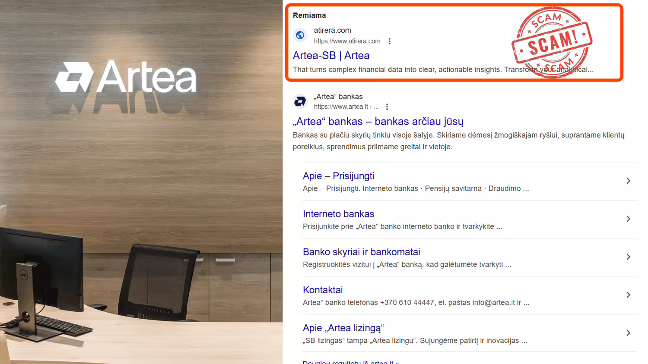
Task: Click the „SB lizingas“ tampa „Artea lizingu“ snippet
Action: coord(415,341)
